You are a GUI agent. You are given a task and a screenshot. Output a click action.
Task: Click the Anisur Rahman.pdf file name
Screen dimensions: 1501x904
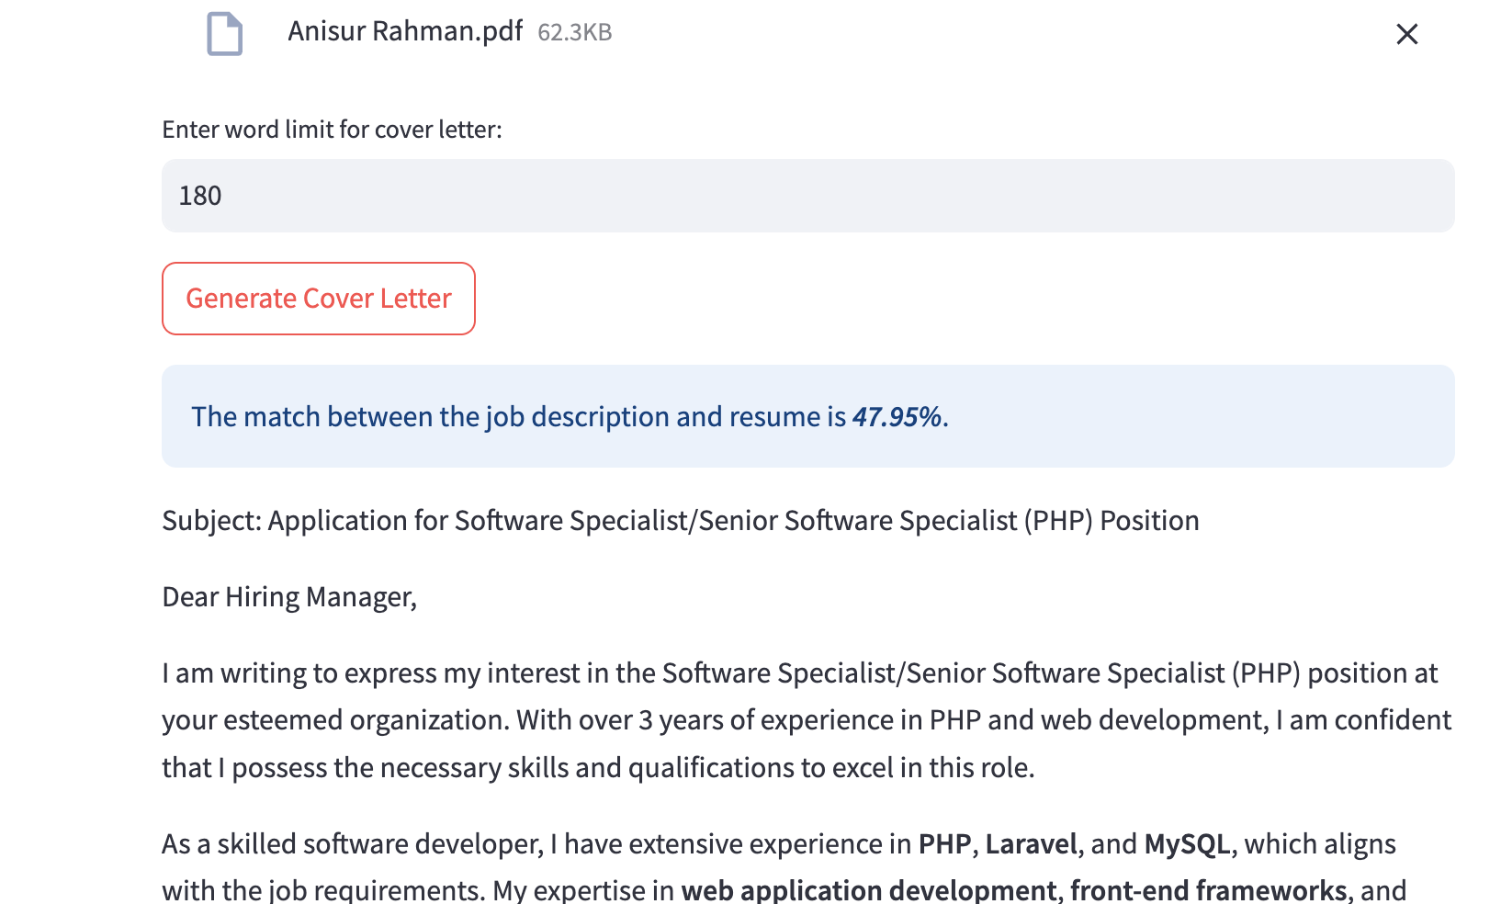tap(405, 31)
